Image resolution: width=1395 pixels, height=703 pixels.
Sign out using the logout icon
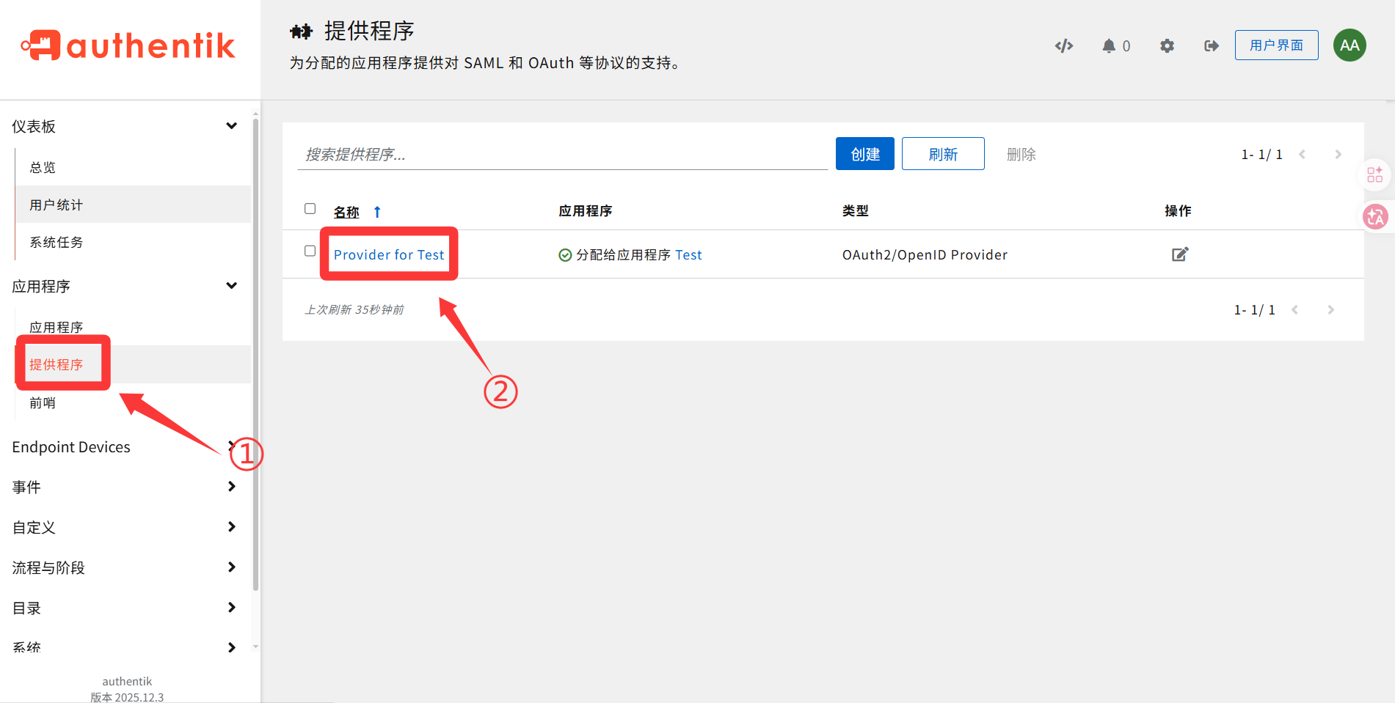tap(1211, 45)
